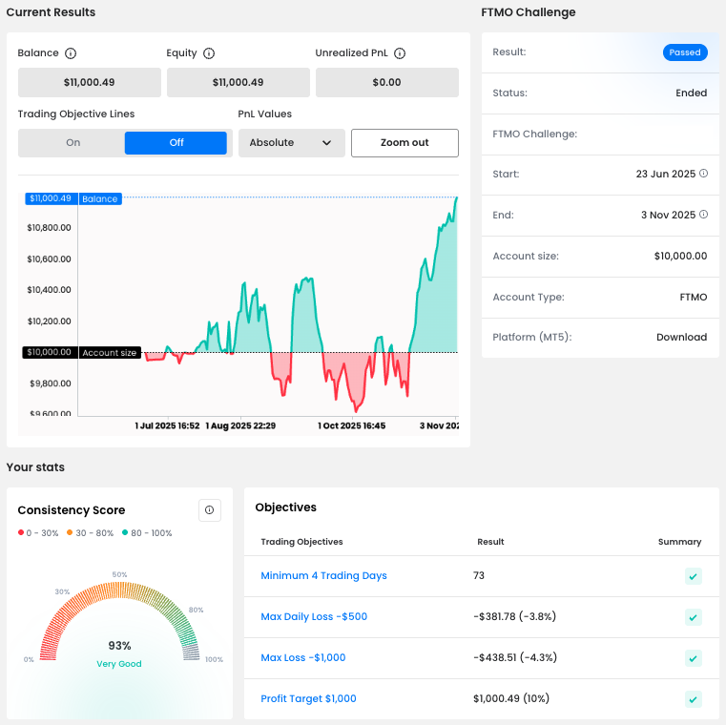Viewport: 726px width, 725px height.
Task: Click the Minimum Trading Days green checkmark
Action: [694, 576]
